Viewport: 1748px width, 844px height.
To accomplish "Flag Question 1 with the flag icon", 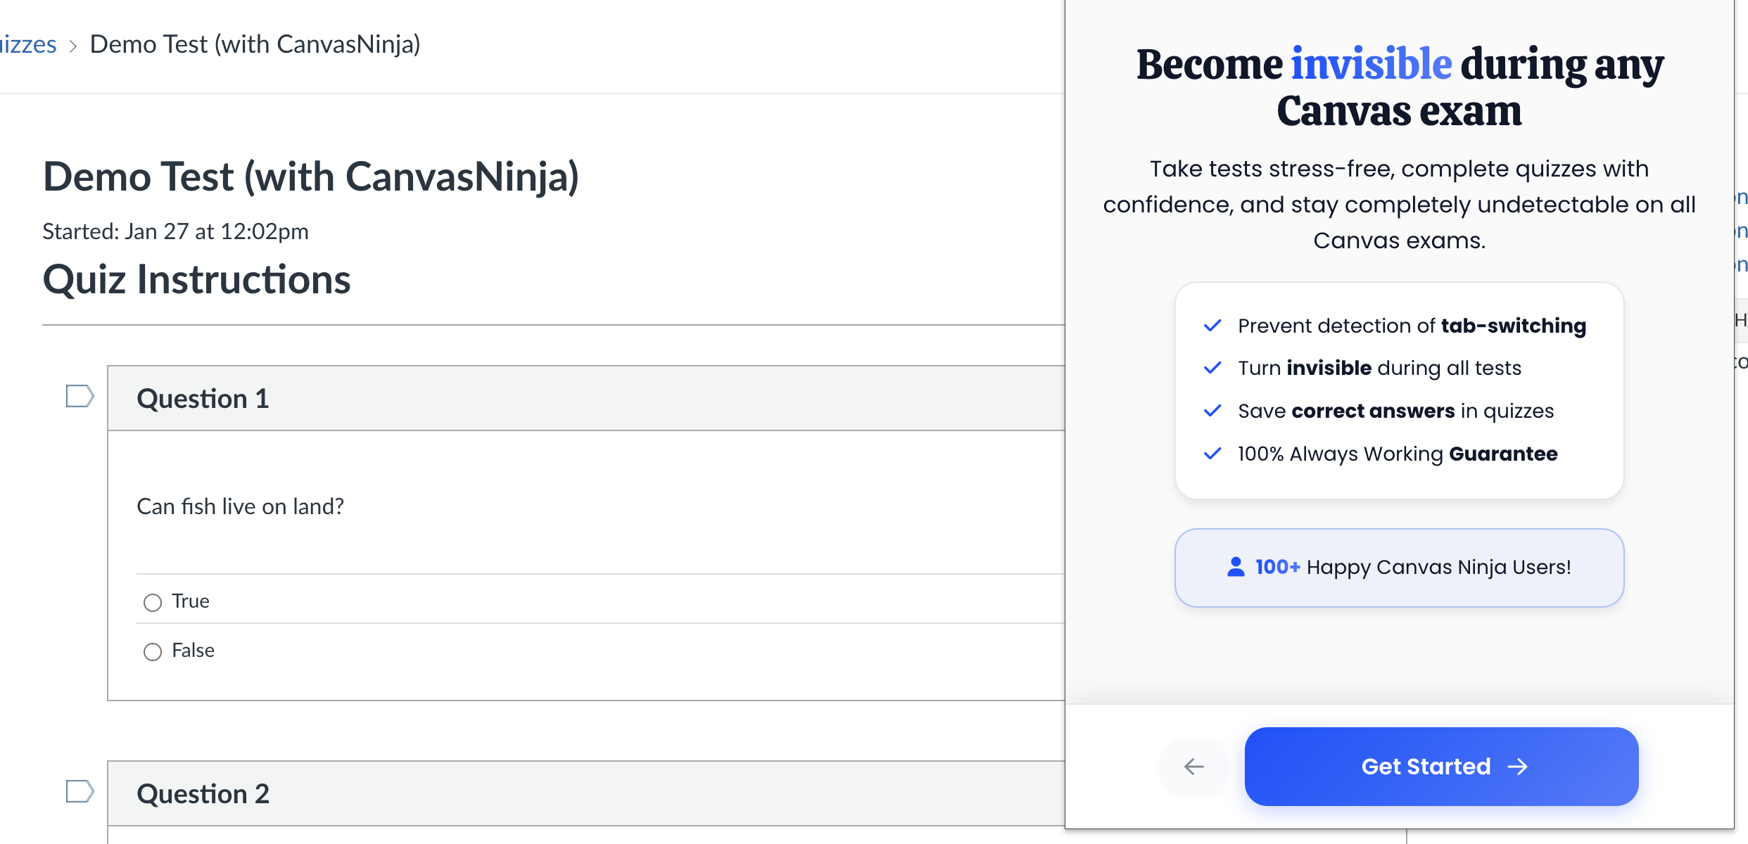I will [80, 396].
